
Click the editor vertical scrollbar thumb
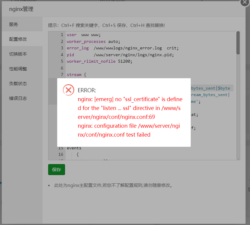pos(238,43)
